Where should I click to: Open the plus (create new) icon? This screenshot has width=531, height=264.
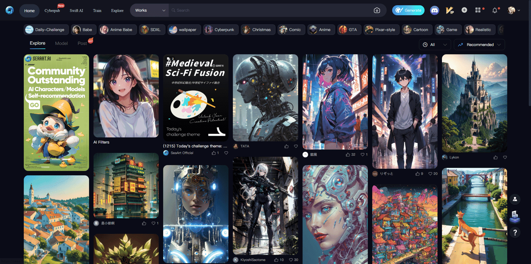pyautogui.click(x=464, y=10)
